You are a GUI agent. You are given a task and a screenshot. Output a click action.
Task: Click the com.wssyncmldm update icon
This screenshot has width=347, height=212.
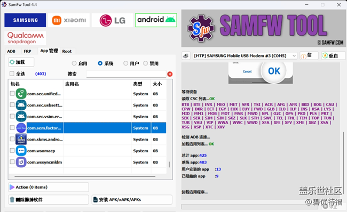(21, 162)
